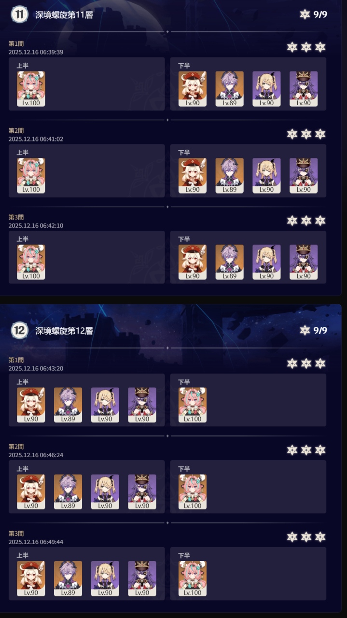Click the Lv.89 purple-haired character in floor 12 第2間
The width and height of the screenshot is (347, 618).
pos(68,492)
